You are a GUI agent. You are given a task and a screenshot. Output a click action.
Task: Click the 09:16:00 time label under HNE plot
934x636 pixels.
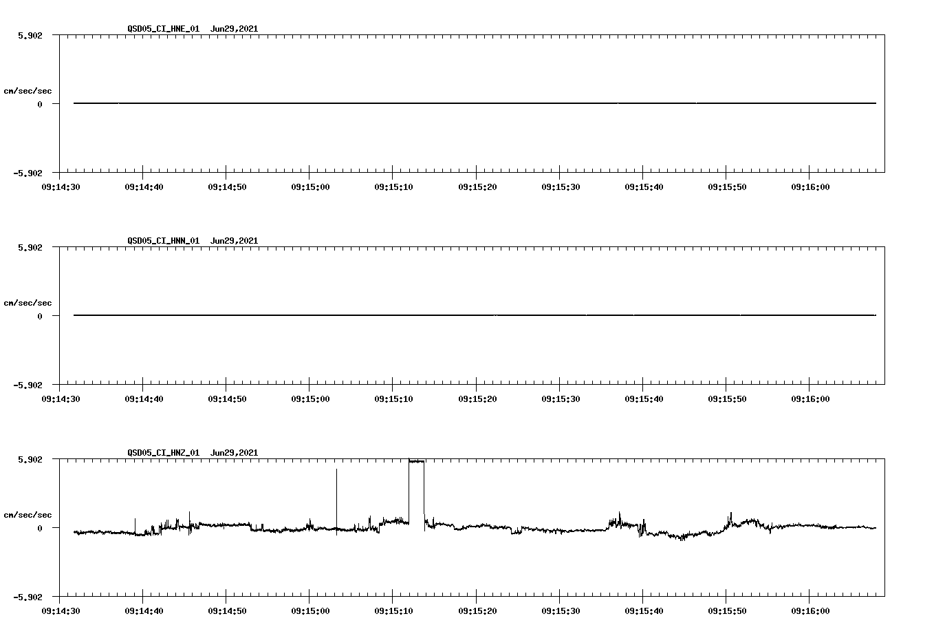[x=810, y=187]
